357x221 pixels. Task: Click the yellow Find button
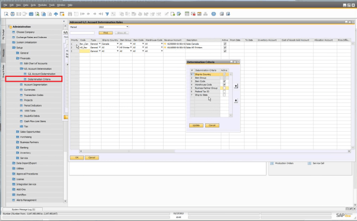106,33
